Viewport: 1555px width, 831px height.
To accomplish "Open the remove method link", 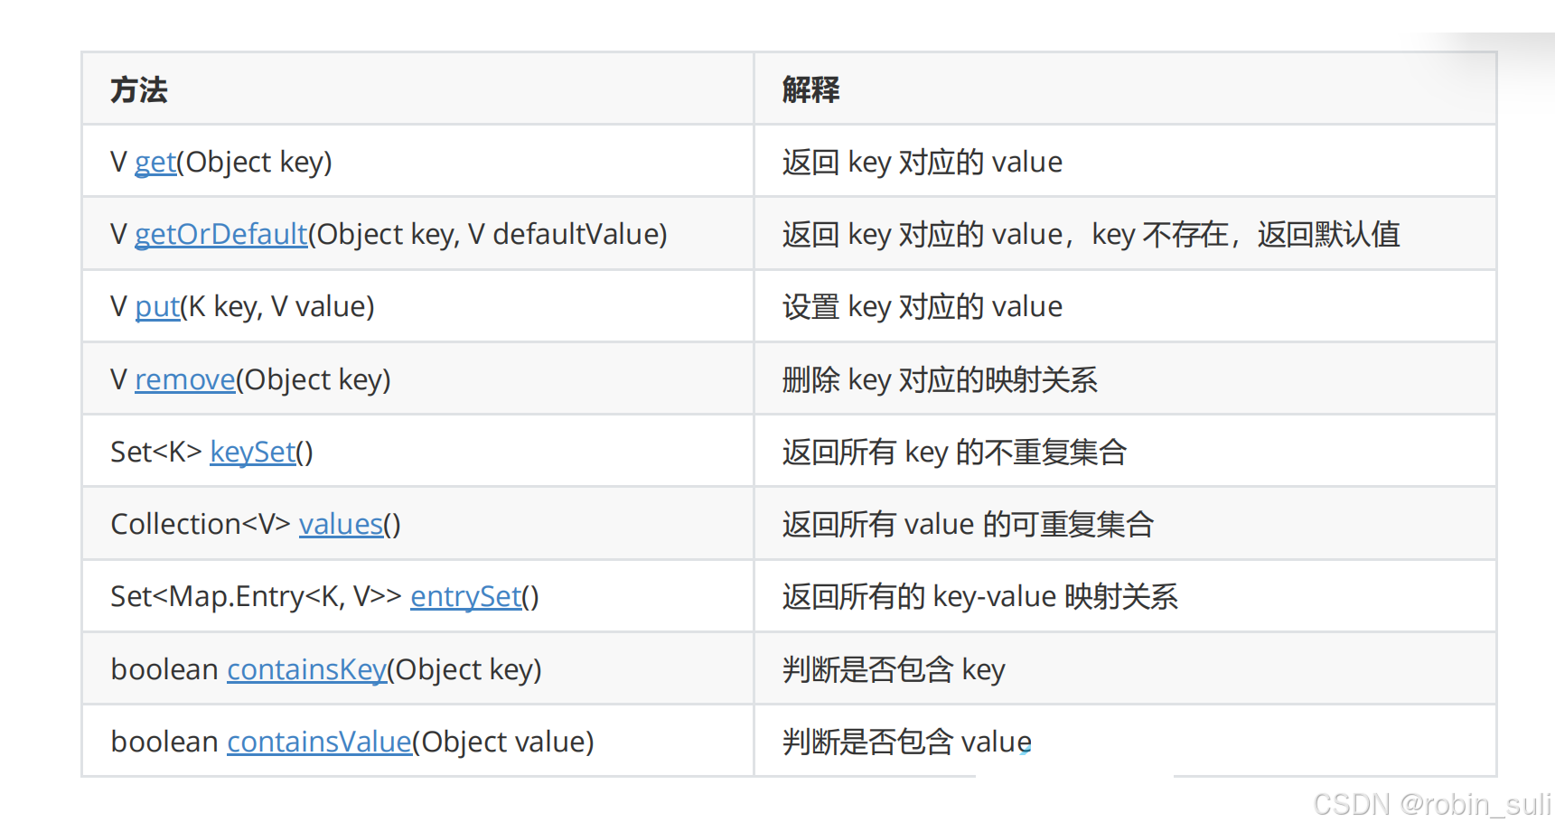I will point(185,379).
